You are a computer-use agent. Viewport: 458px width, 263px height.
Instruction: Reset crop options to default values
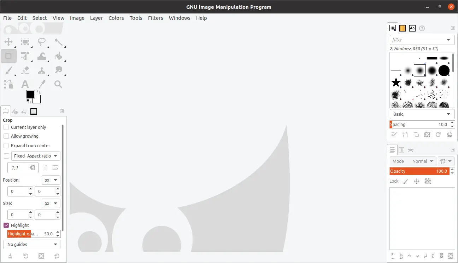pyautogui.click(x=57, y=256)
